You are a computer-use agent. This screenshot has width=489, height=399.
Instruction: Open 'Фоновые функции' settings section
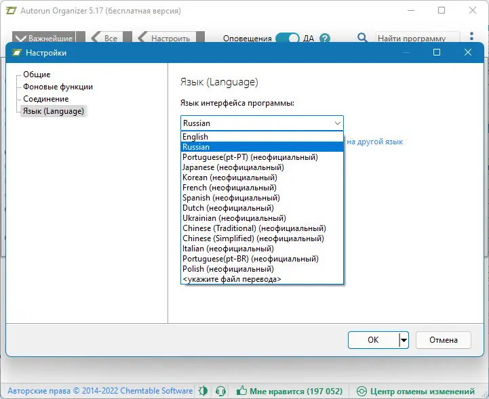coord(58,87)
